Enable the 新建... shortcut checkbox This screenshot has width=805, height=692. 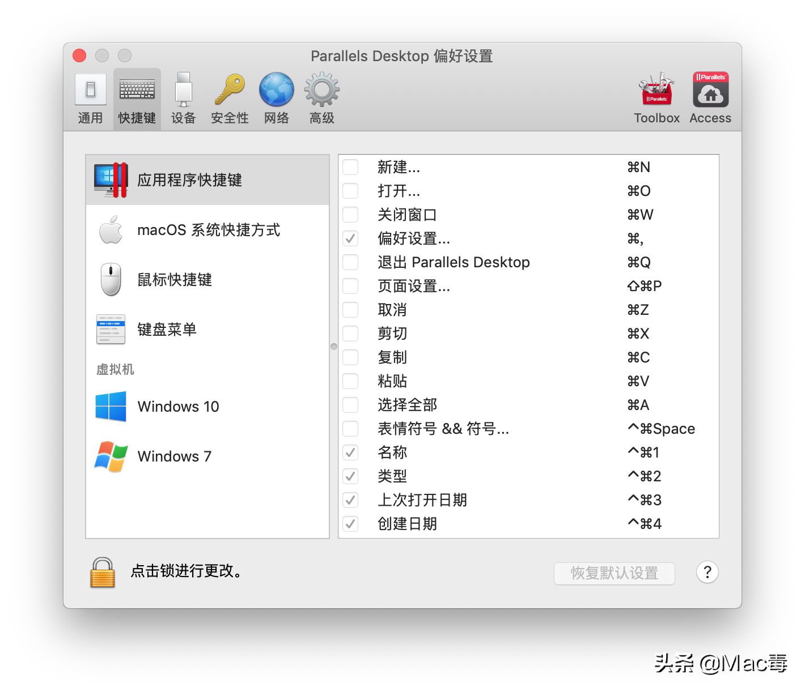pos(350,167)
